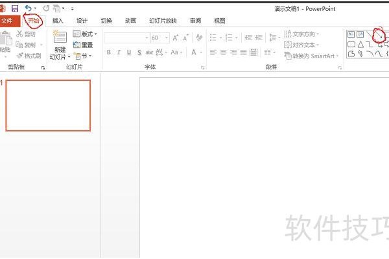Toggle underline formatting

[129, 52]
